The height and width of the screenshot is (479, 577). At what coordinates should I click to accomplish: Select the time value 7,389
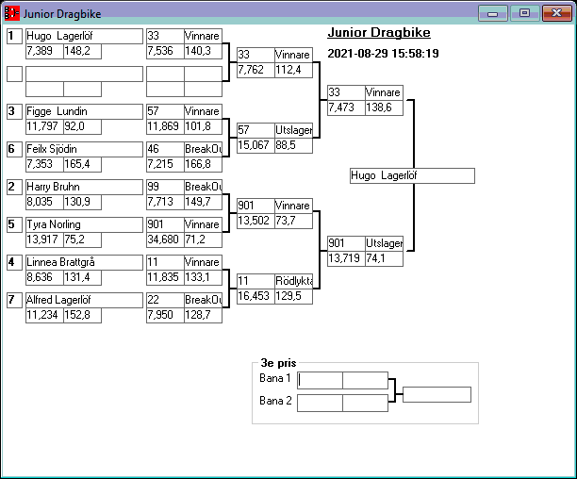click(44, 51)
